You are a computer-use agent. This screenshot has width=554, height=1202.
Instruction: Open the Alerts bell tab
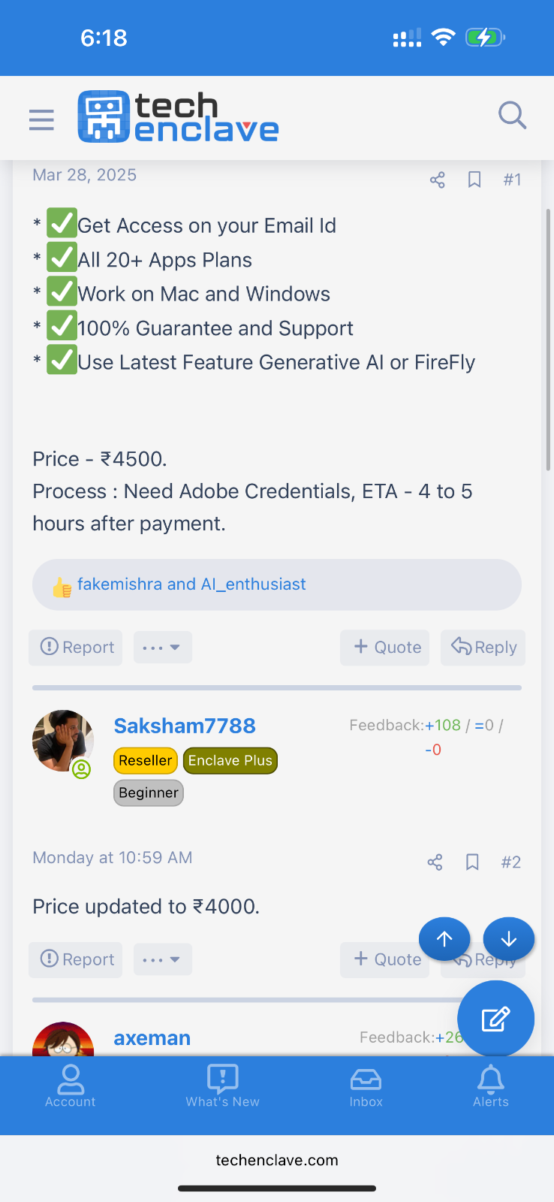tap(491, 1086)
